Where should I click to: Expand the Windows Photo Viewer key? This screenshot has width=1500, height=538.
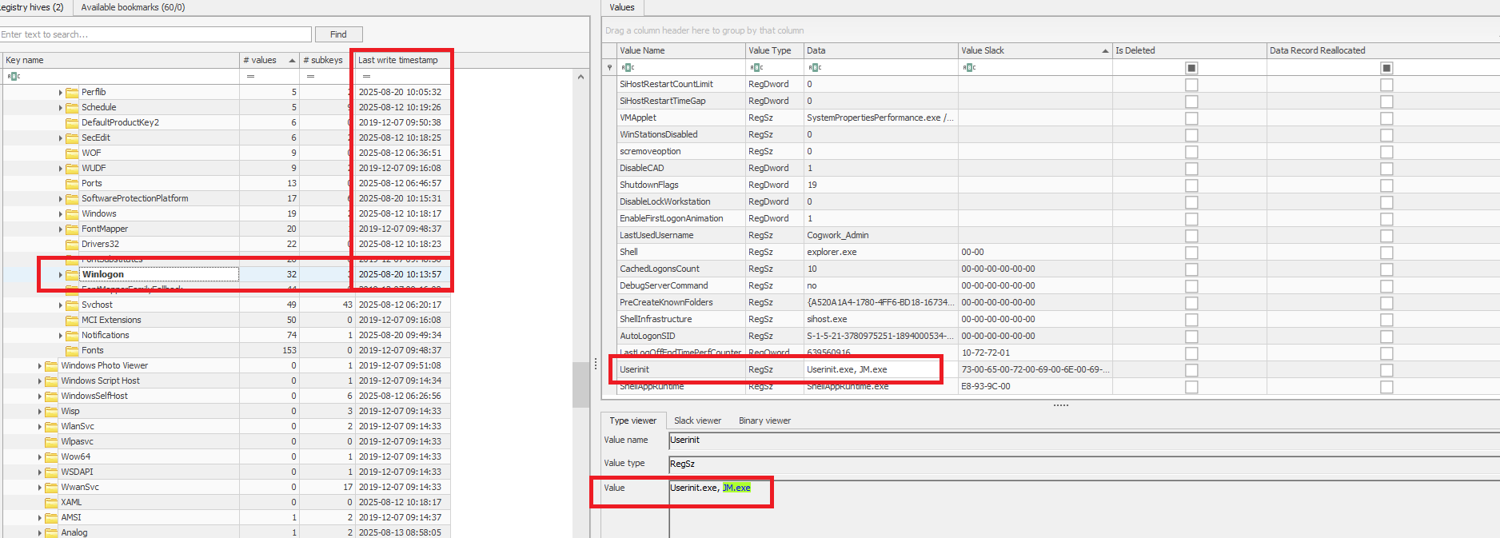coord(40,366)
